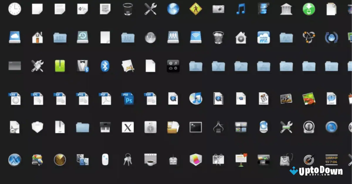The width and height of the screenshot is (352, 184).
Task: Click the screwdriver and wrench utilities icon
Action: [x=150, y=9]
